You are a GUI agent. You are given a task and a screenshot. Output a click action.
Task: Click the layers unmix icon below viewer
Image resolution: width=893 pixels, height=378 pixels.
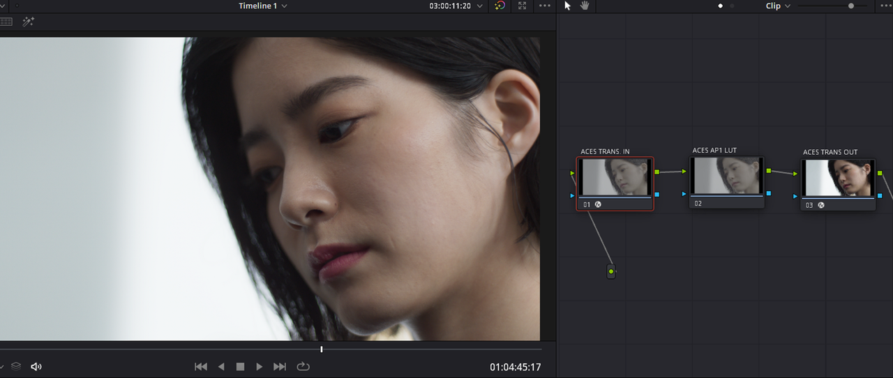(x=16, y=366)
